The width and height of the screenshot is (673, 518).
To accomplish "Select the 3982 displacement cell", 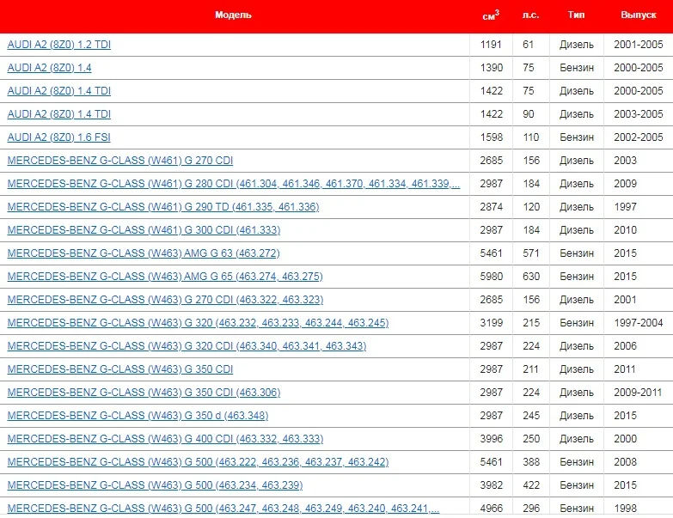I will tap(491, 484).
